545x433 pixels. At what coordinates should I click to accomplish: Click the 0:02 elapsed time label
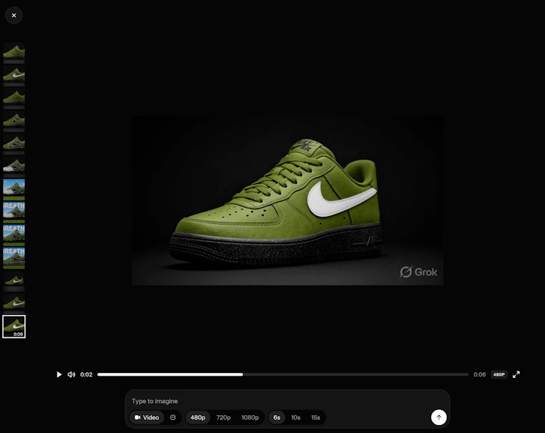[86, 374]
